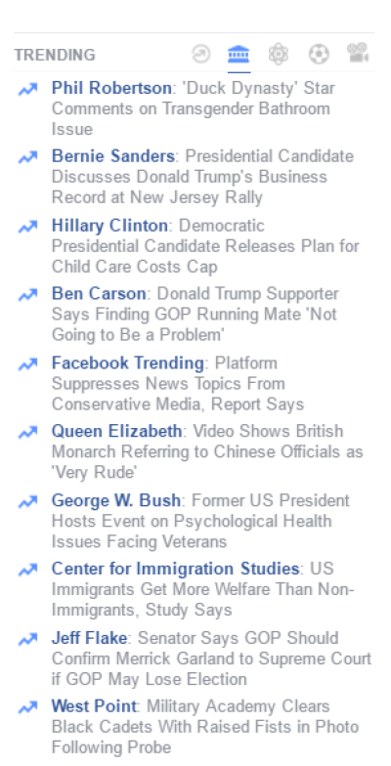
Task: Open Center for Immigration Studies topic
Action: (x=176, y=569)
